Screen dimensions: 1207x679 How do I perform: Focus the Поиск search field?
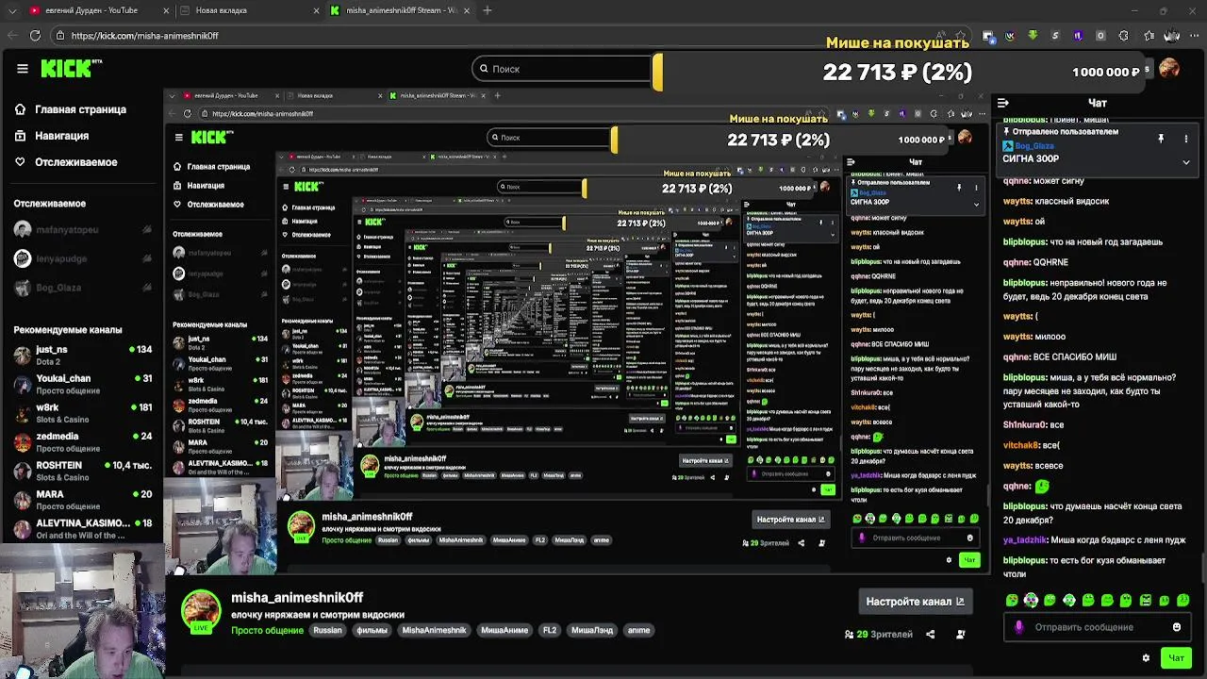click(x=562, y=69)
